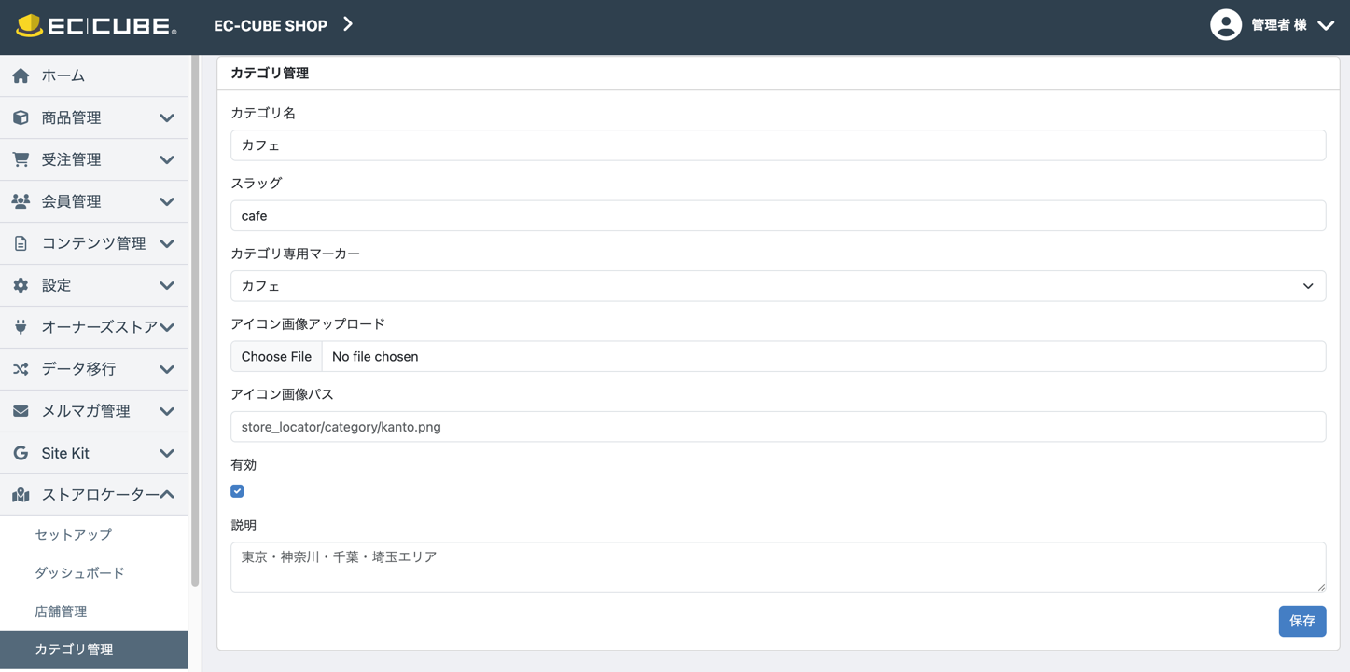Click the admin user avatar icon
This screenshot has height=672, width=1350.
click(1226, 25)
